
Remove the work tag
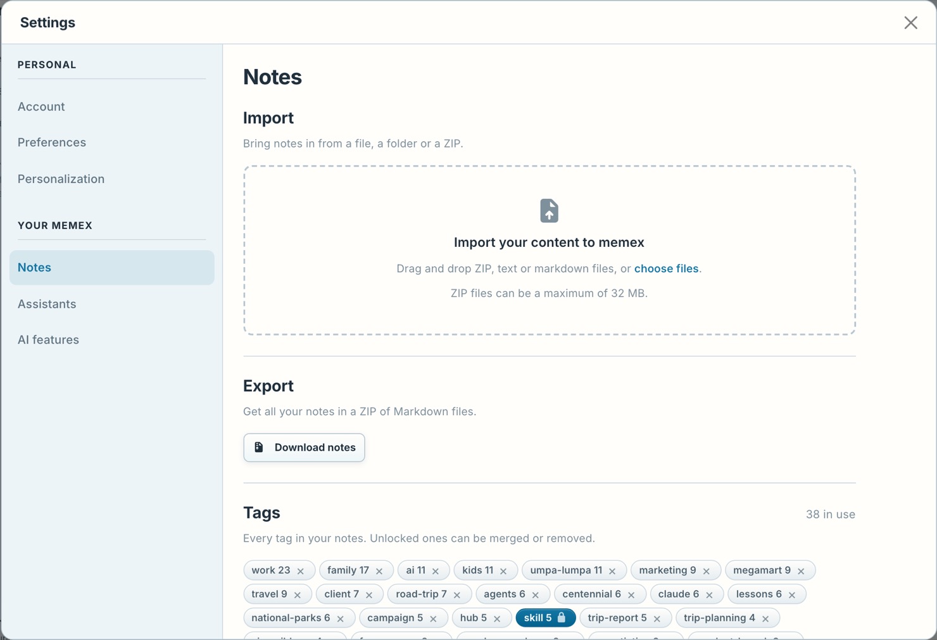pos(301,571)
